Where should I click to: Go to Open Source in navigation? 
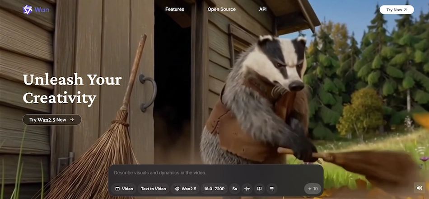pos(221,9)
